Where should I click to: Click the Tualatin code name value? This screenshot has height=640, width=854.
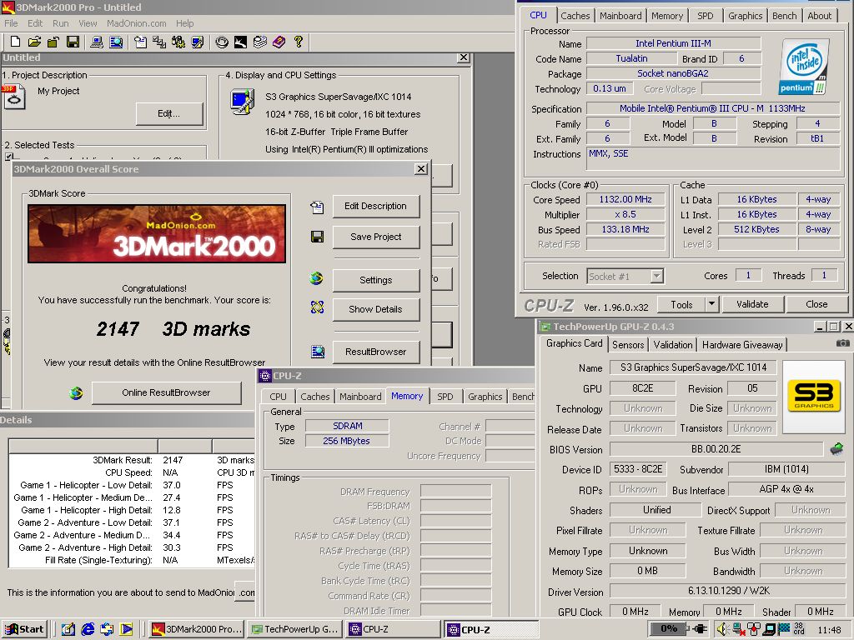[631, 58]
